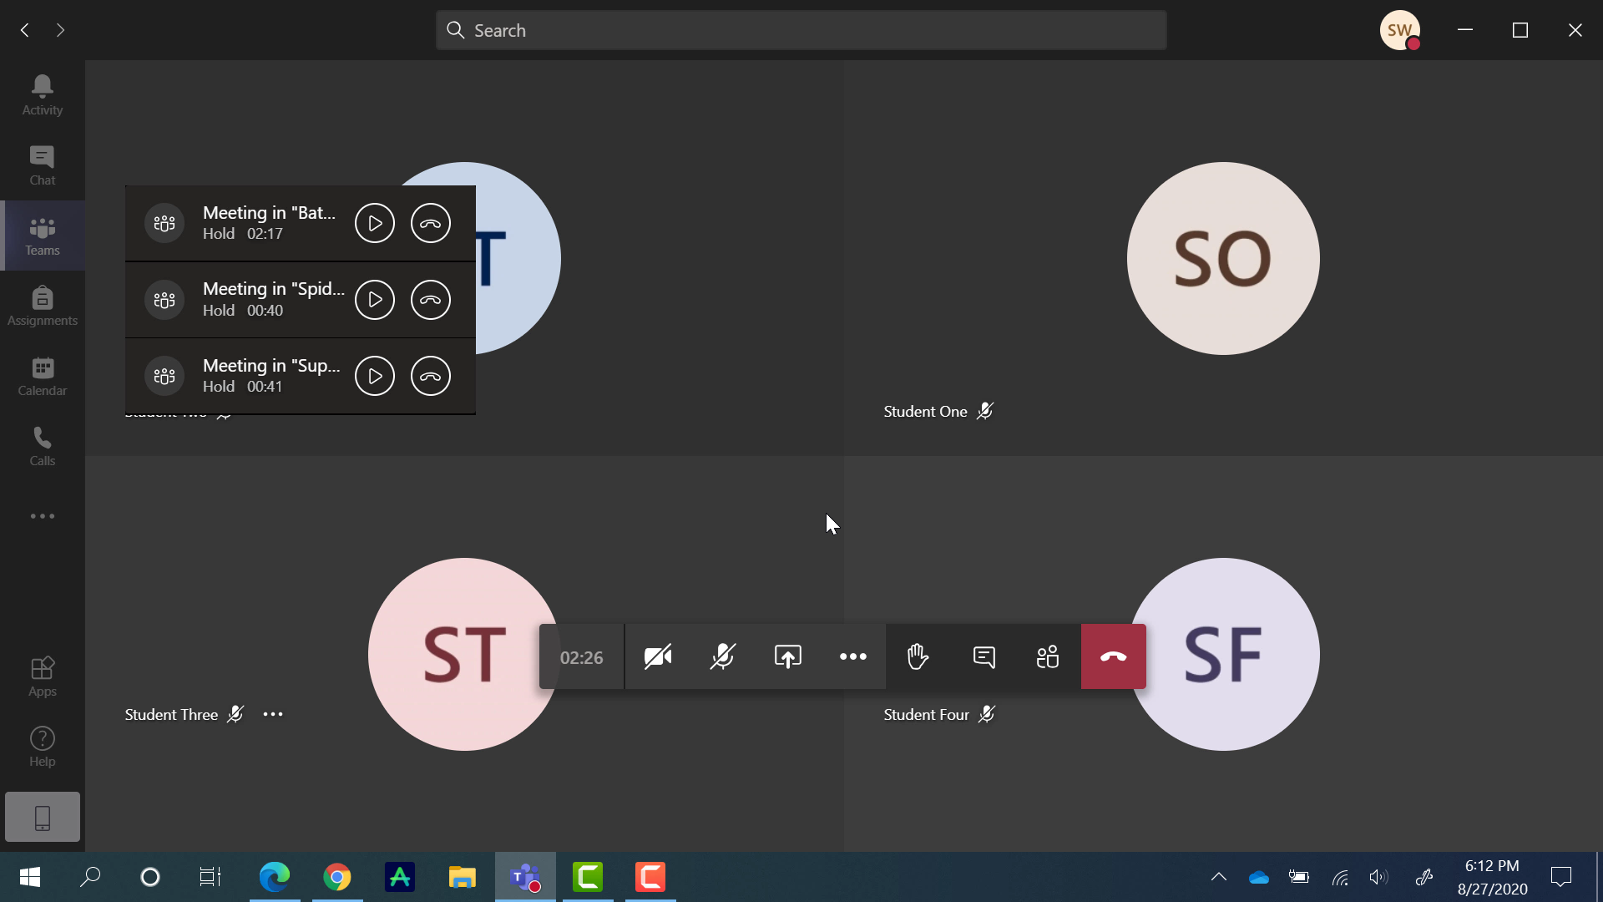The image size is (1603, 902).
Task: Toggle the camera on
Action: coord(658,656)
